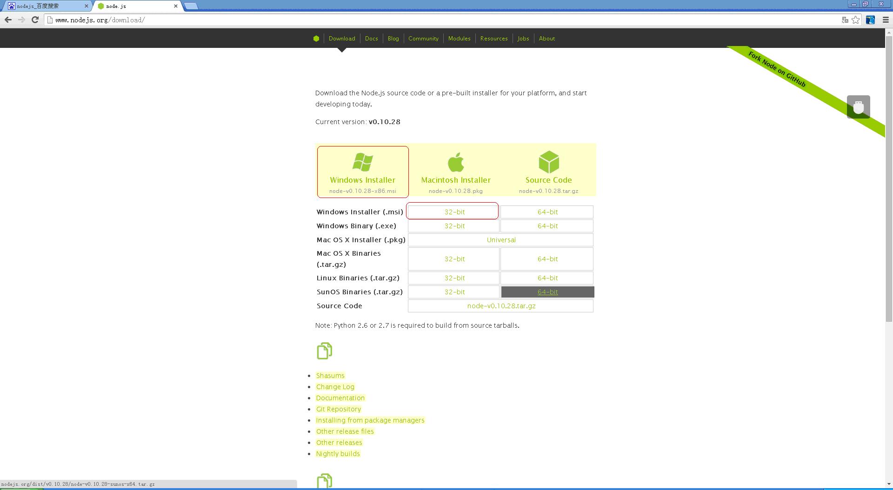Download node-v0.10.28.tar.gz from table row
The height and width of the screenshot is (490, 893).
point(501,306)
